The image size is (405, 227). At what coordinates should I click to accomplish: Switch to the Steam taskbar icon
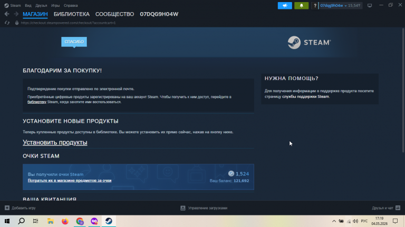tap(109, 221)
